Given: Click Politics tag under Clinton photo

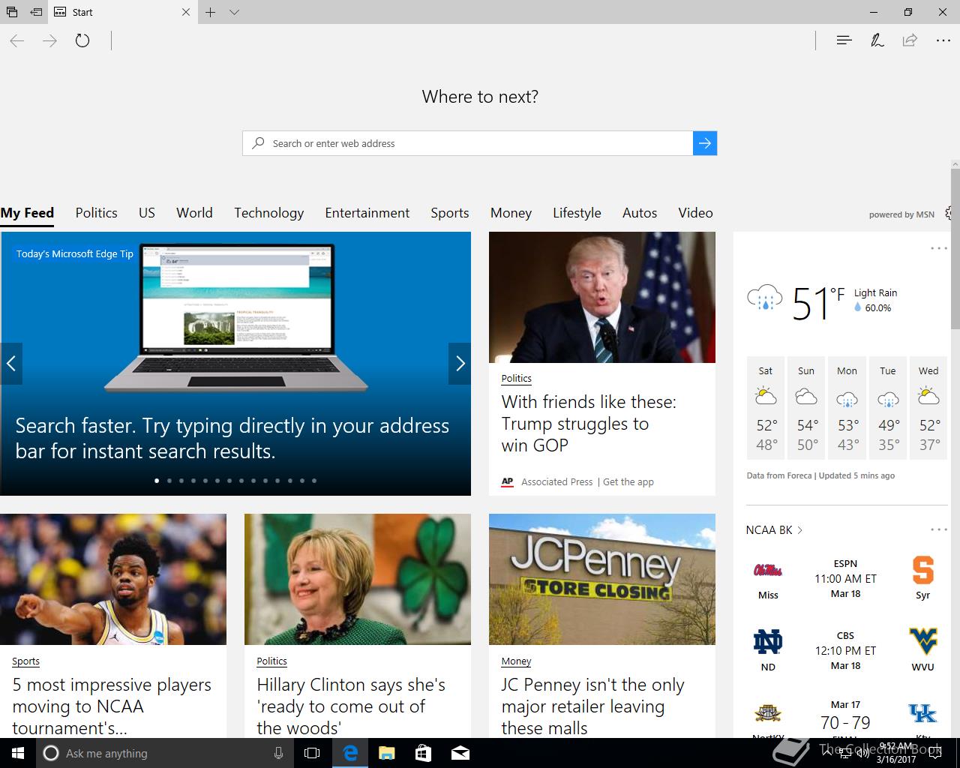Looking at the screenshot, I should (x=271, y=661).
